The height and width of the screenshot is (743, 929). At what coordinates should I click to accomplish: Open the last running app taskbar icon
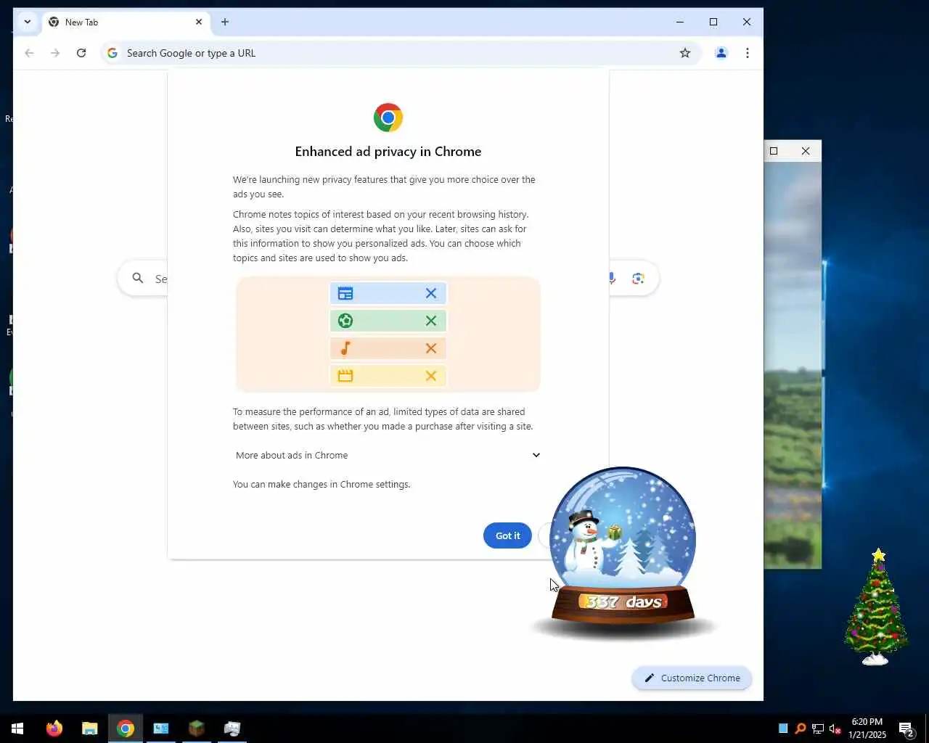[x=232, y=728]
